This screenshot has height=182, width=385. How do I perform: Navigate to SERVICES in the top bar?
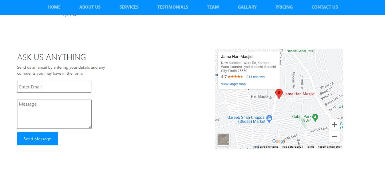(129, 7)
